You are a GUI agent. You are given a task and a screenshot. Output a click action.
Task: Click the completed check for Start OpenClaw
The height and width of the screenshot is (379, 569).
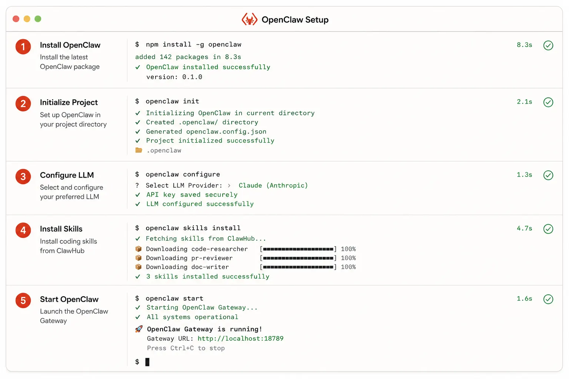(548, 299)
